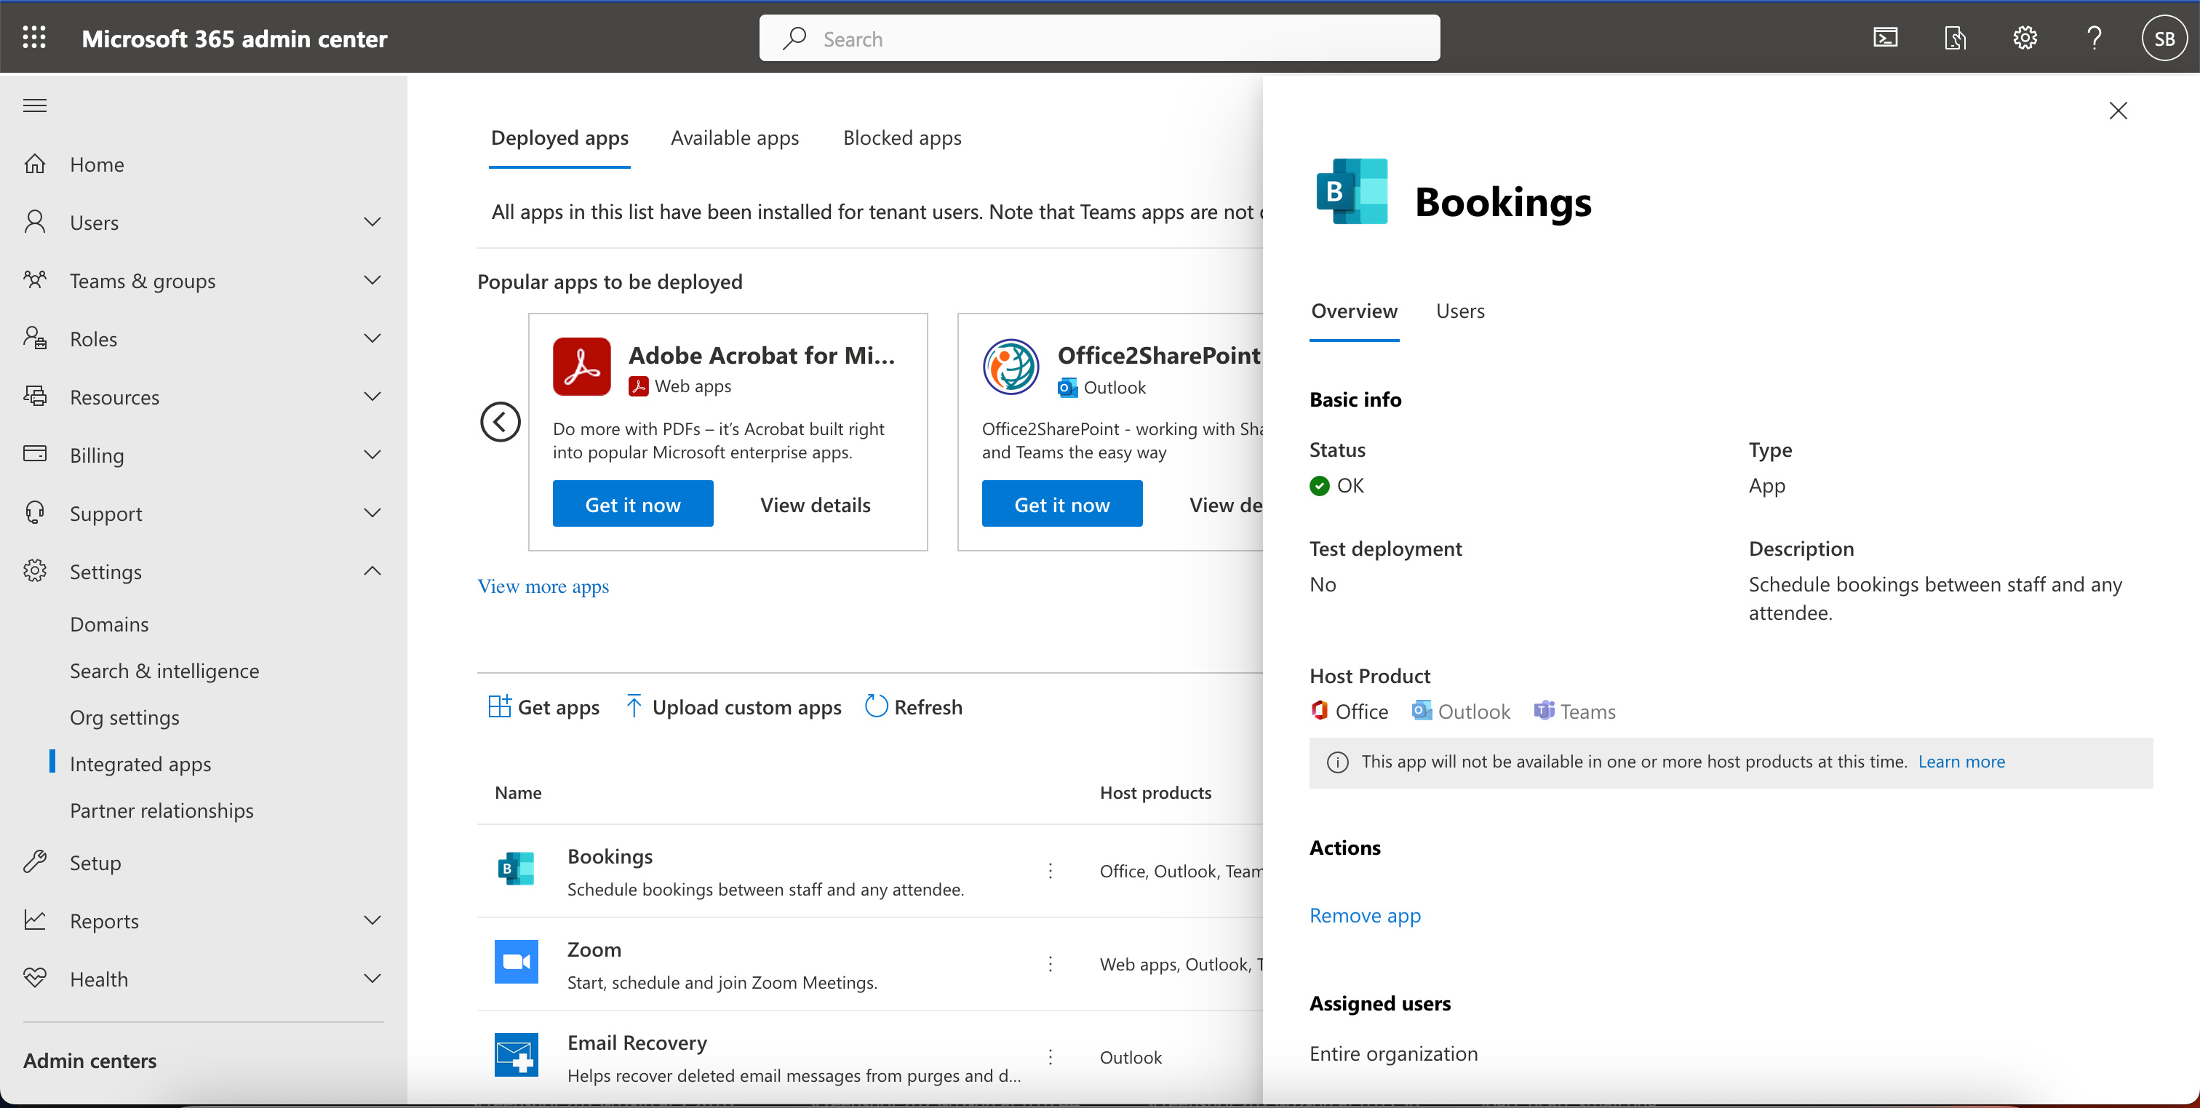The image size is (2200, 1108).
Task: Expand the Billing navigation section
Action: click(x=372, y=455)
